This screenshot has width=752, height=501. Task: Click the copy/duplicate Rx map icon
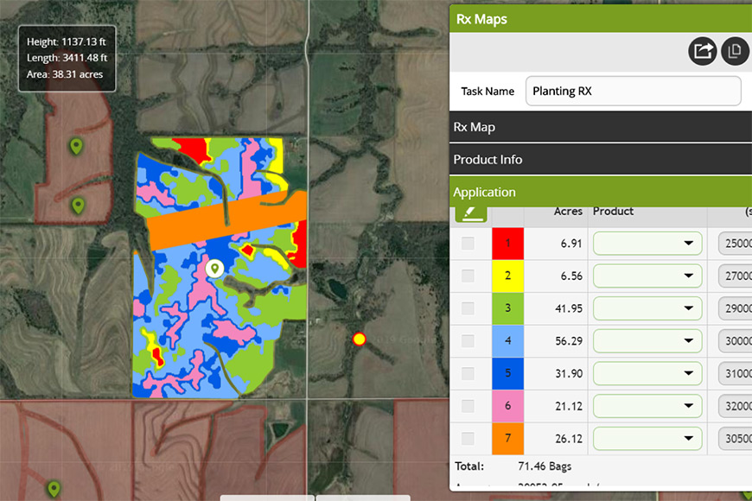[735, 51]
